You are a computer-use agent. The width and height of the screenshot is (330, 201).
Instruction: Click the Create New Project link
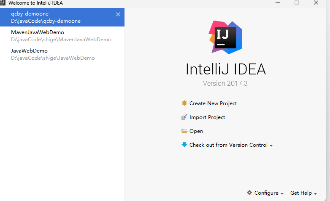[x=213, y=103]
